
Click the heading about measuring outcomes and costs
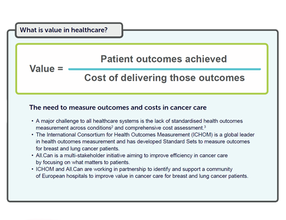click(118, 108)
